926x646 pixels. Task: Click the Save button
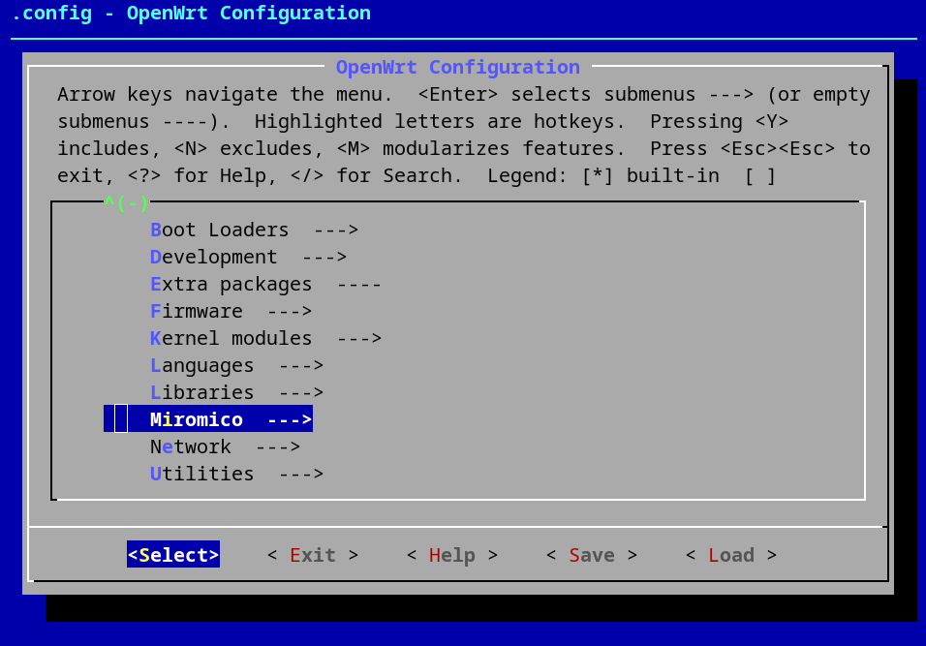coord(592,555)
